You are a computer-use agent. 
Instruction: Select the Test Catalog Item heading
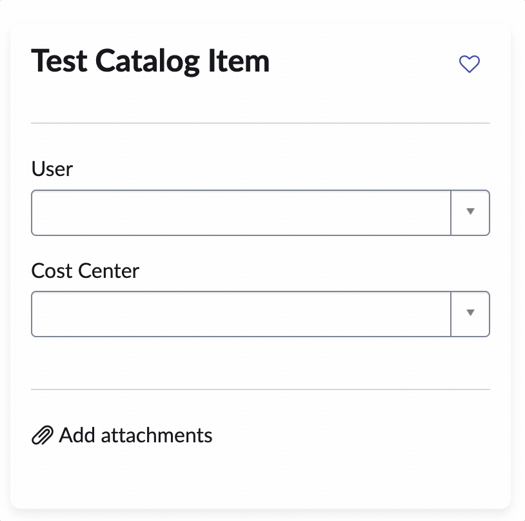[x=150, y=62]
